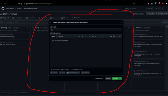Insert a quote block in description
Viewport: 168px width, 96px height.
tap(90, 36)
